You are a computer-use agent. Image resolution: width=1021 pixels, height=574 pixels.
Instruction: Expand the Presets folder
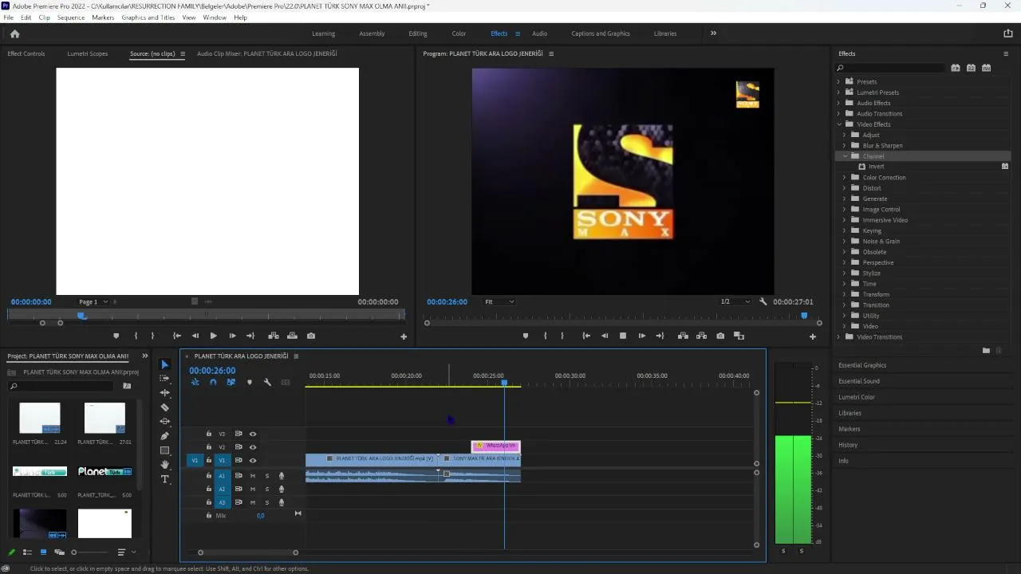pyautogui.click(x=838, y=81)
